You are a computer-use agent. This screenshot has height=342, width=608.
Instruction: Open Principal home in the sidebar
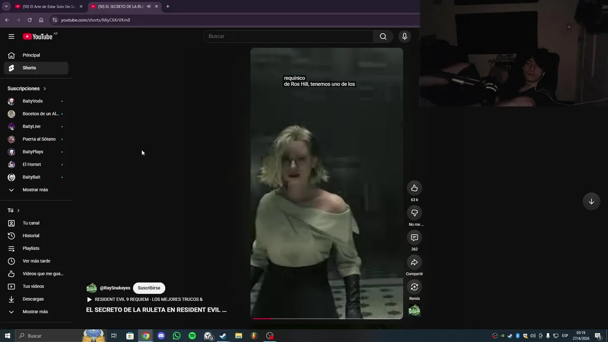(x=36, y=55)
